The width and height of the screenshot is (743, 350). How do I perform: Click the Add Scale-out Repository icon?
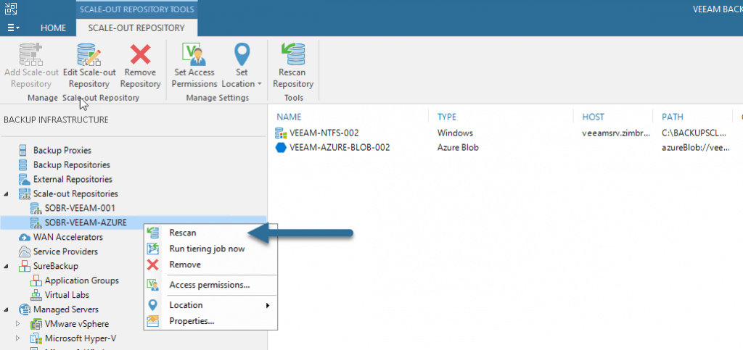31,54
